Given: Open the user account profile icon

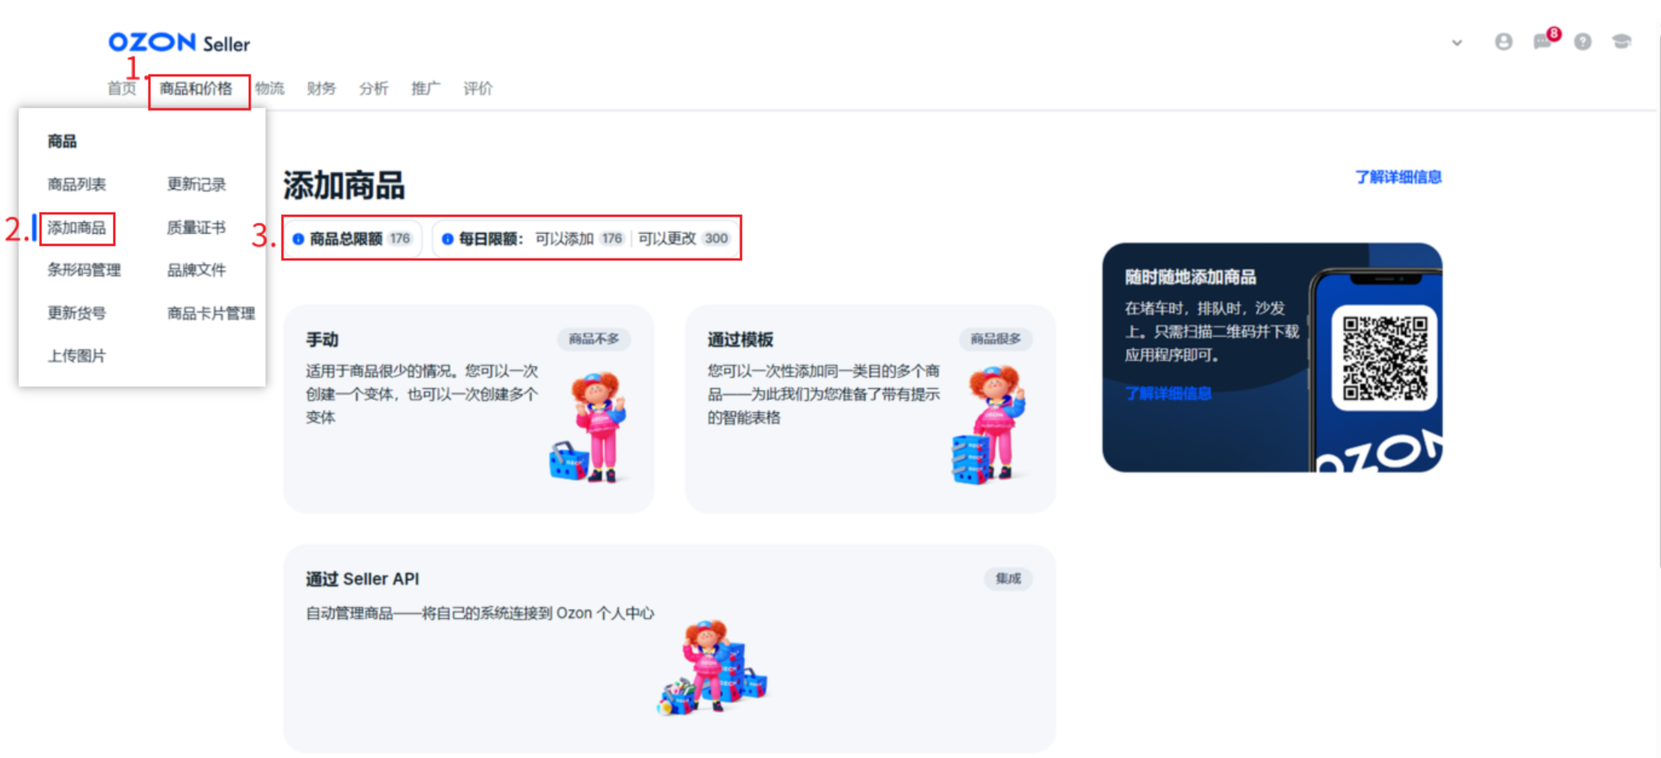Looking at the screenshot, I should 1504,42.
